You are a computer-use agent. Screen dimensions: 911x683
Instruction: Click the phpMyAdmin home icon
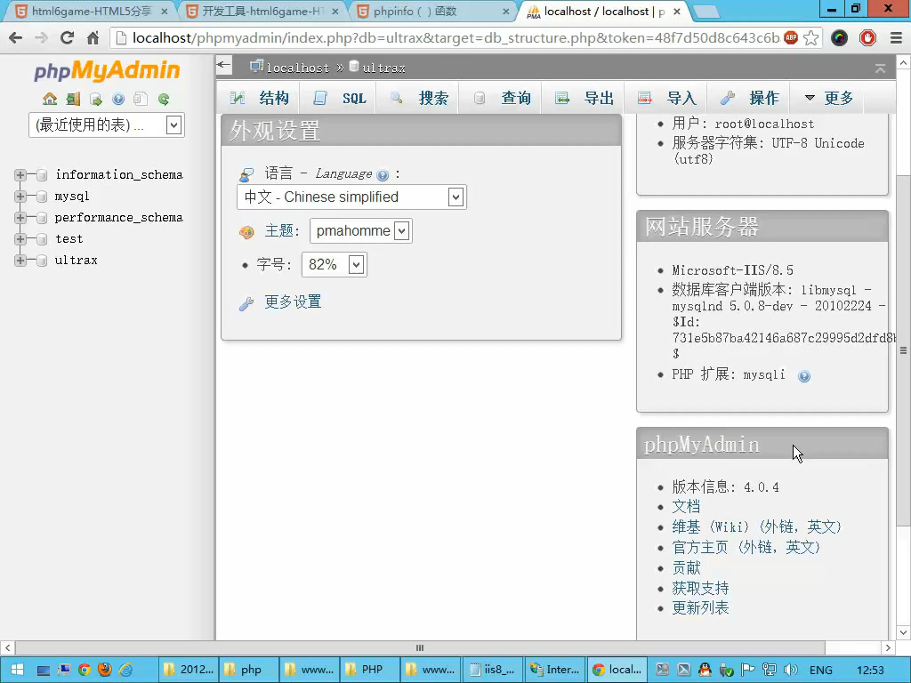tap(50, 100)
